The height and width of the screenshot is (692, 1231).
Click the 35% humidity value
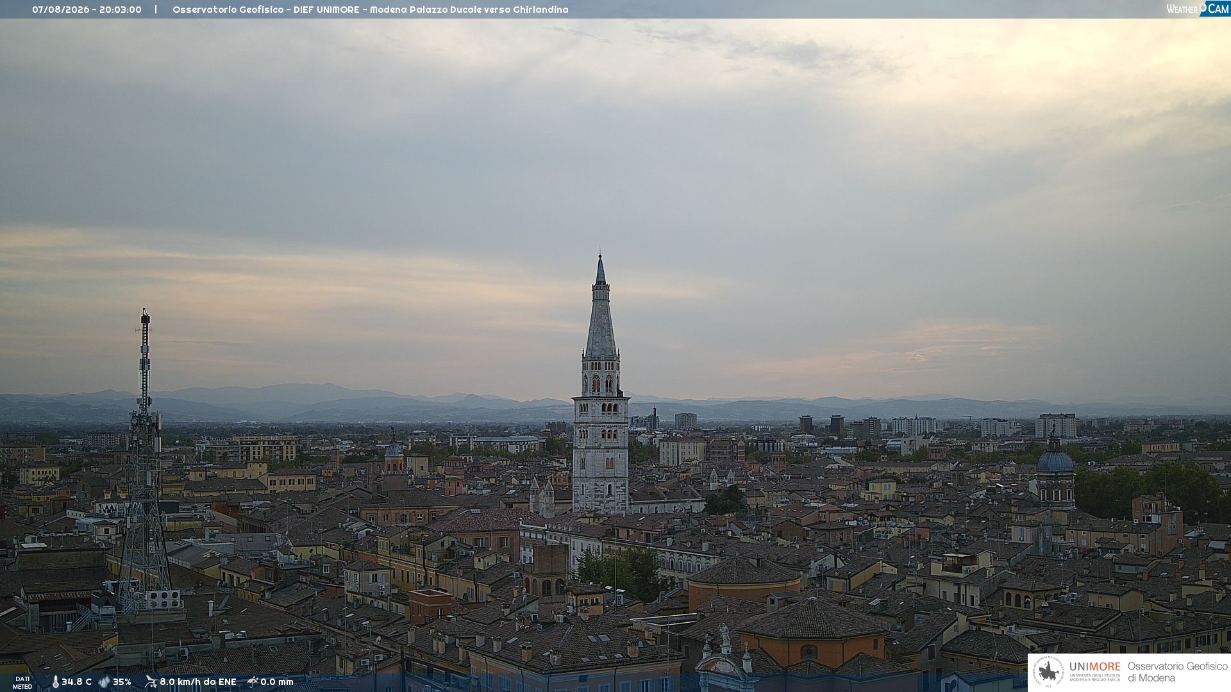point(122,682)
